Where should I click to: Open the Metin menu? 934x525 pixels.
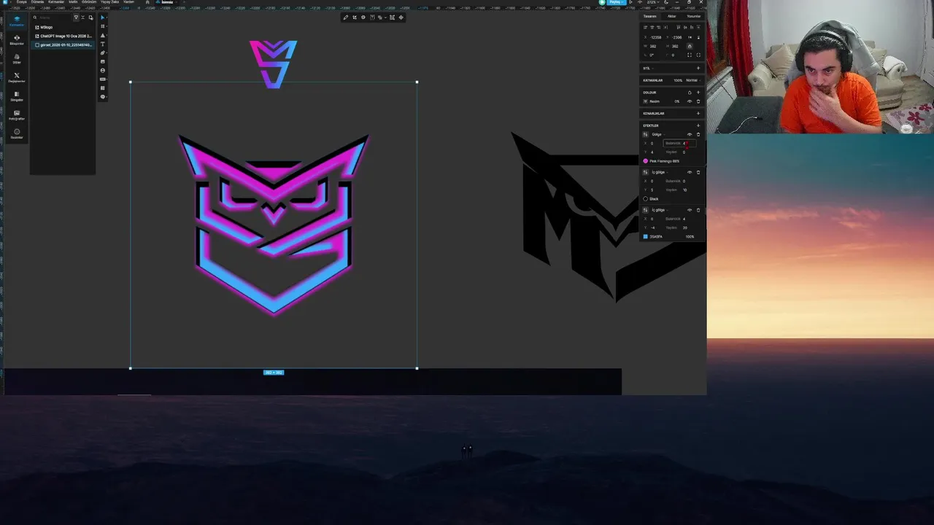73,2
